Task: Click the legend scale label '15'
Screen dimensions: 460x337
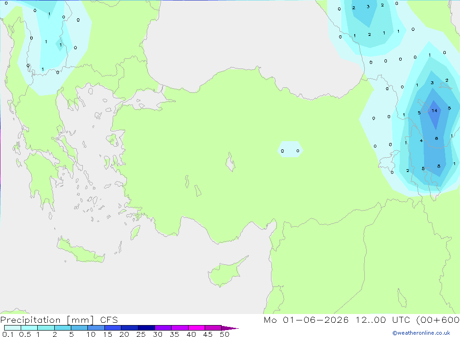Action: (x=108, y=334)
